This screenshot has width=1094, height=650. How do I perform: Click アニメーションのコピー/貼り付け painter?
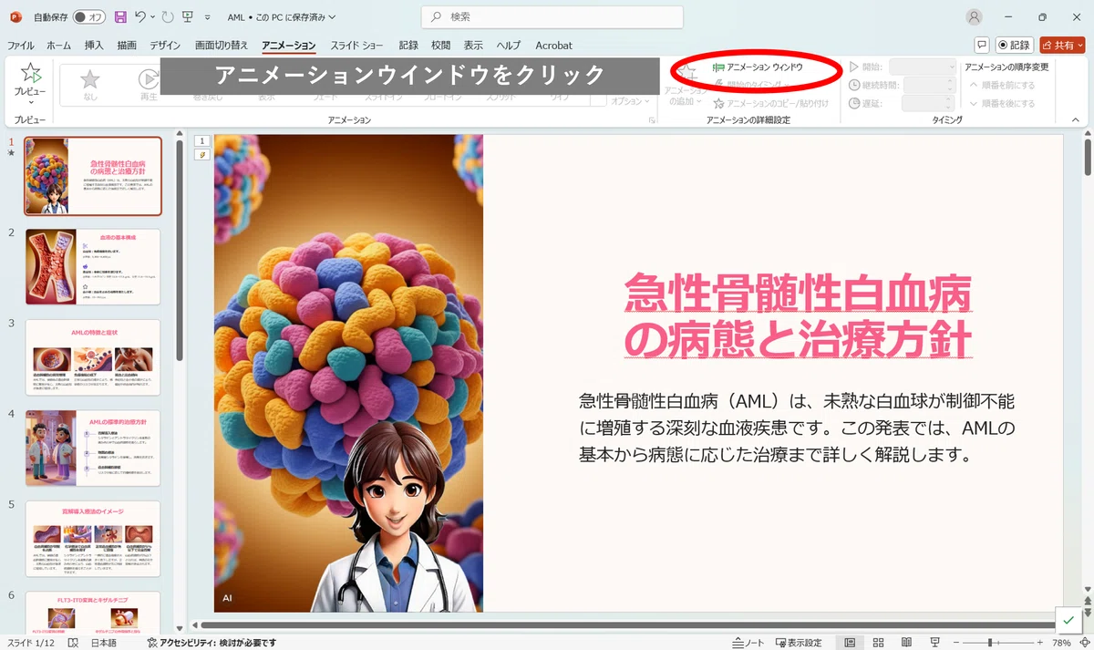771,103
